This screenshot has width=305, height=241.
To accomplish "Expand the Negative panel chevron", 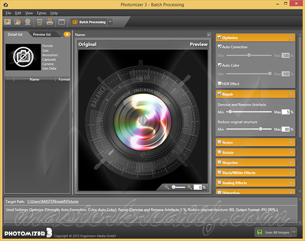I will coord(291,162).
